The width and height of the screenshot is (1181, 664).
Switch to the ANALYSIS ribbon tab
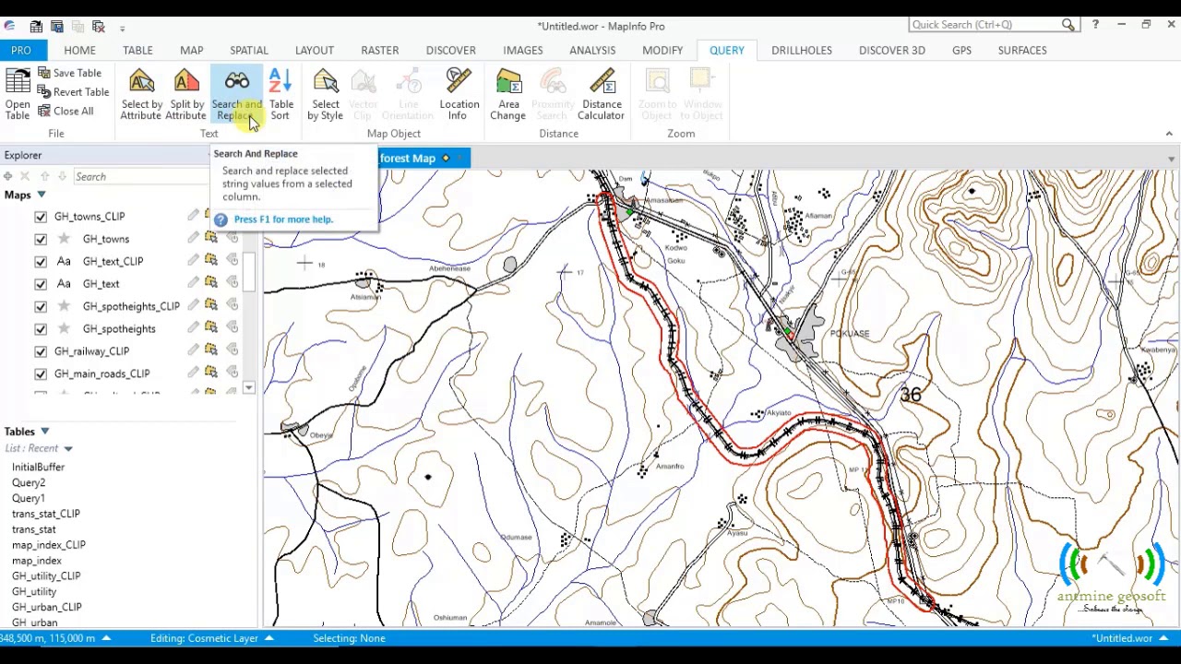click(592, 50)
